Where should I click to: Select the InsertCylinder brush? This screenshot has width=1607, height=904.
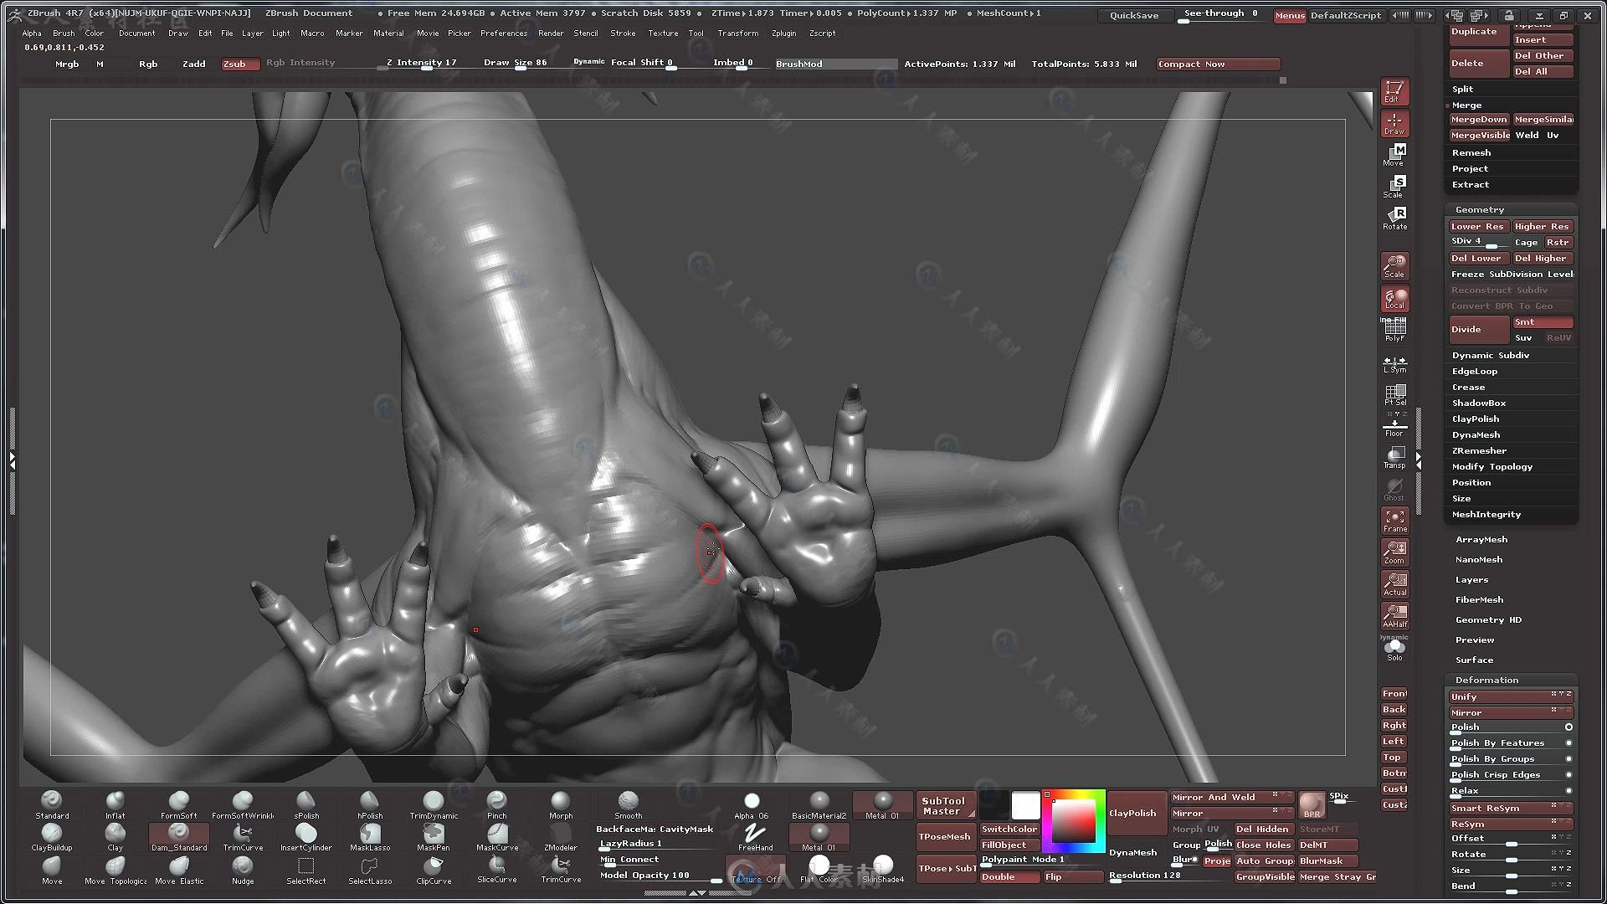(306, 837)
